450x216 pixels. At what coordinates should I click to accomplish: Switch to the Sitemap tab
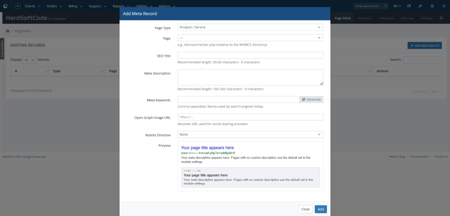tap(407, 18)
